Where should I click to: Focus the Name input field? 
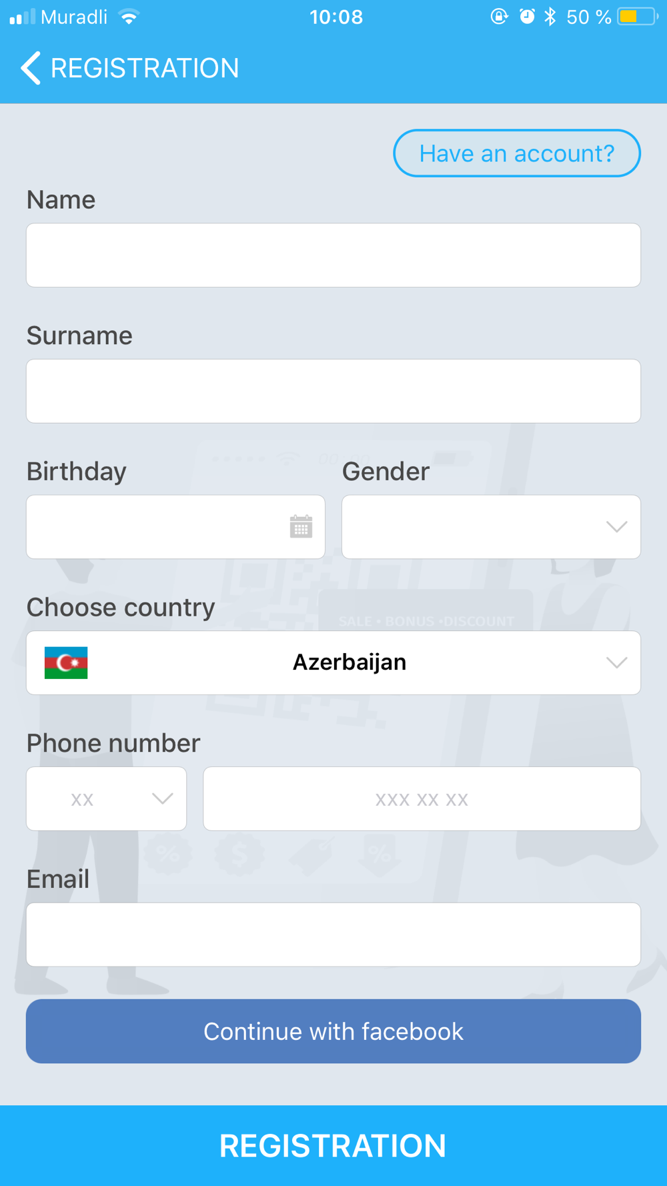pos(333,255)
